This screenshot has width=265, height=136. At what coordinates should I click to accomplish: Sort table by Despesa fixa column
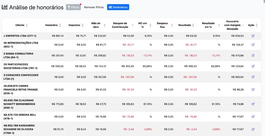(172, 25)
